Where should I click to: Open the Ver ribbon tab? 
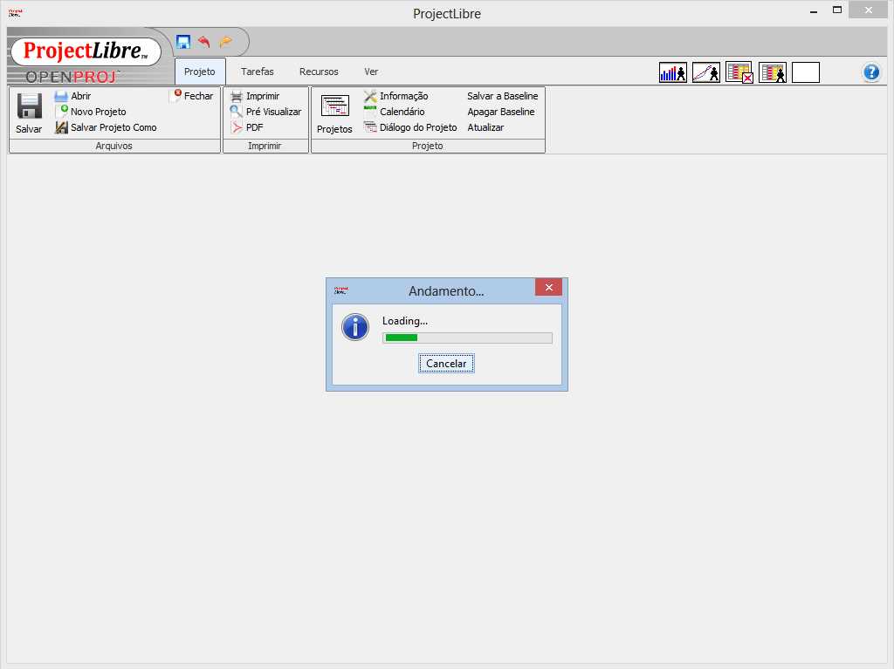[x=371, y=72]
